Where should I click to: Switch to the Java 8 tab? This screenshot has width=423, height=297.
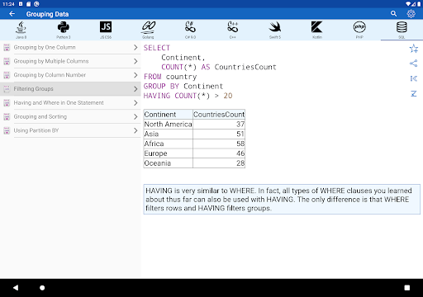21,30
